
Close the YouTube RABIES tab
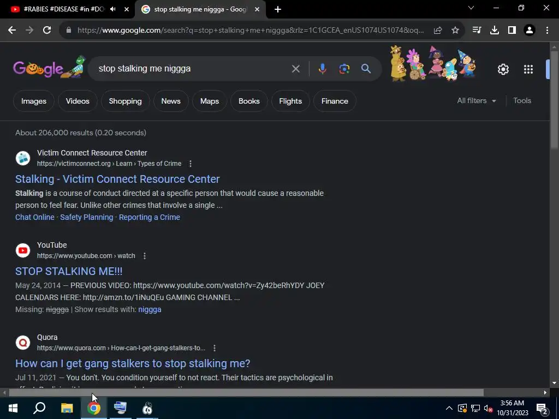pyautogui.click(x=127, y=9)
